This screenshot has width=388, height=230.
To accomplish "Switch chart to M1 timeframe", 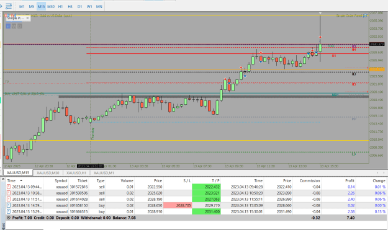I will click(x=22, y=7).
